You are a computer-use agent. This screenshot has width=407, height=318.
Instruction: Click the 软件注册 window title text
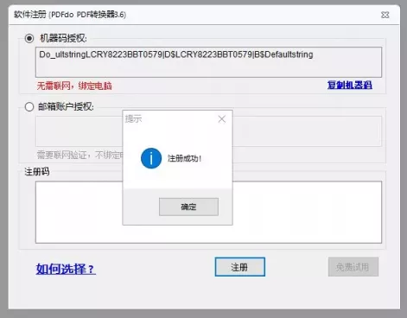tap(70, 15)
